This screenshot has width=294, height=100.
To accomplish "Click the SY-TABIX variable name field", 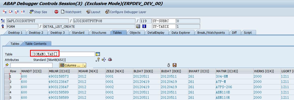I will 164,26.
